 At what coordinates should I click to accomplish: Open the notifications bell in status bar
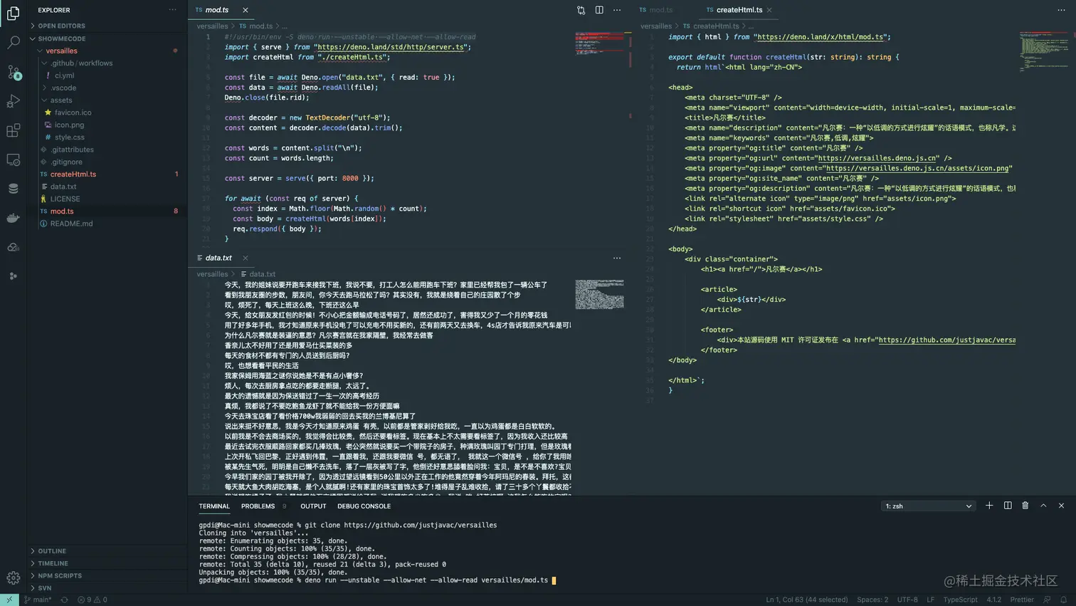[1064, 600]
